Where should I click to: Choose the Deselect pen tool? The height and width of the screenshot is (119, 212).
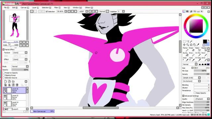point(204,50)
